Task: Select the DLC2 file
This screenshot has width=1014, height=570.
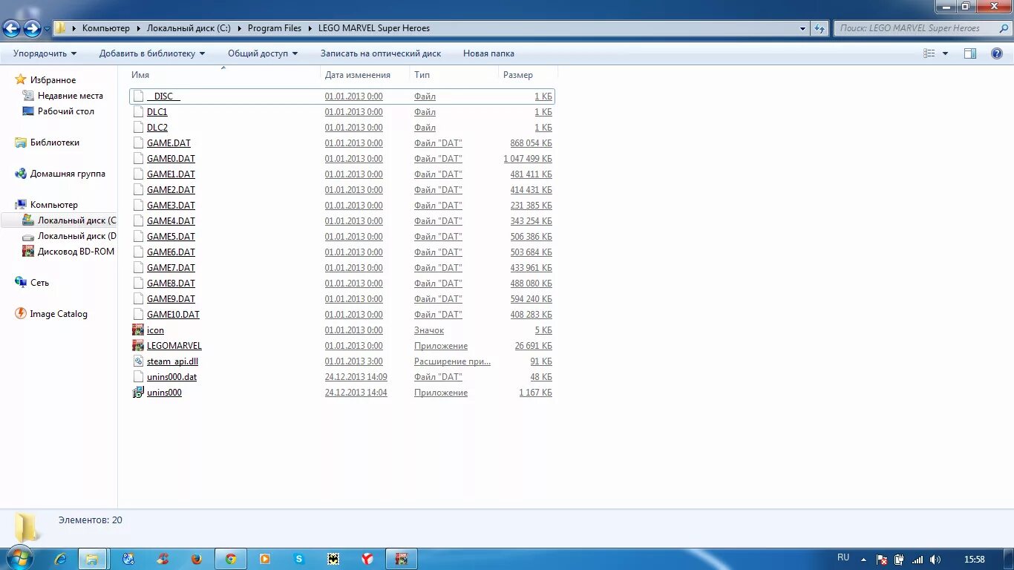Action: click(x=157, y=128)
